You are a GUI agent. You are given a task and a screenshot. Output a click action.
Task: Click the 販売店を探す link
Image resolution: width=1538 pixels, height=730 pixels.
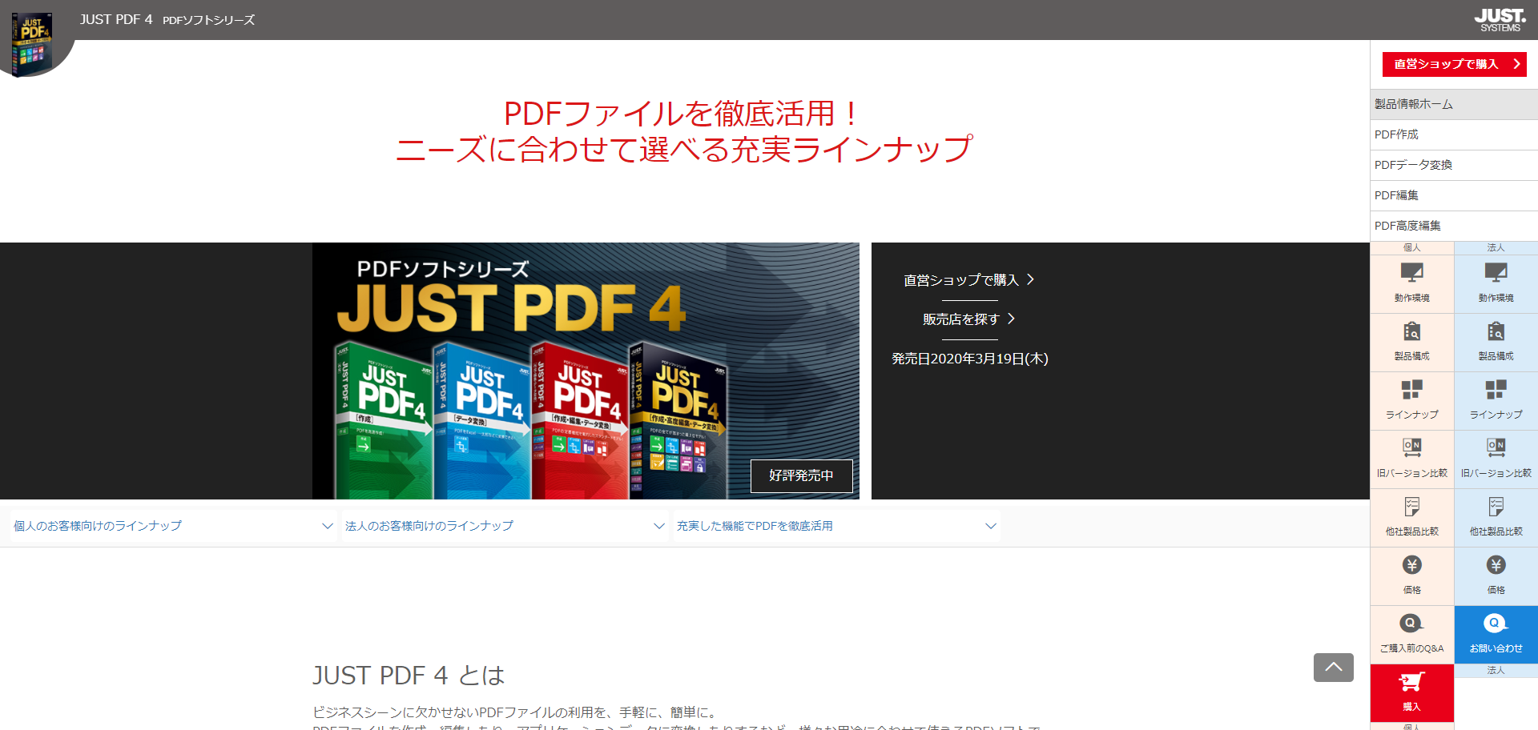click(968, 319)
